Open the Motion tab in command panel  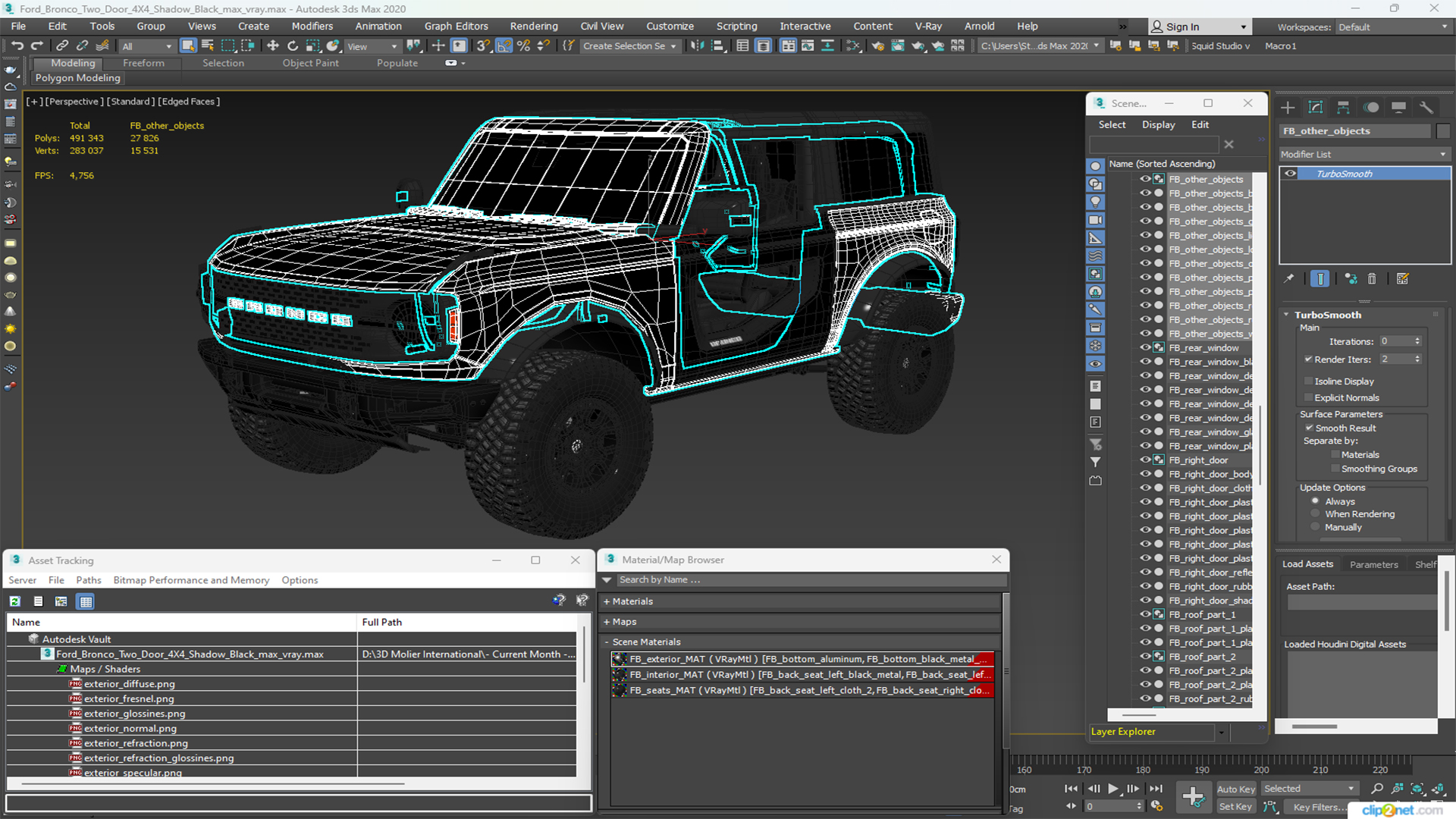1371,108
